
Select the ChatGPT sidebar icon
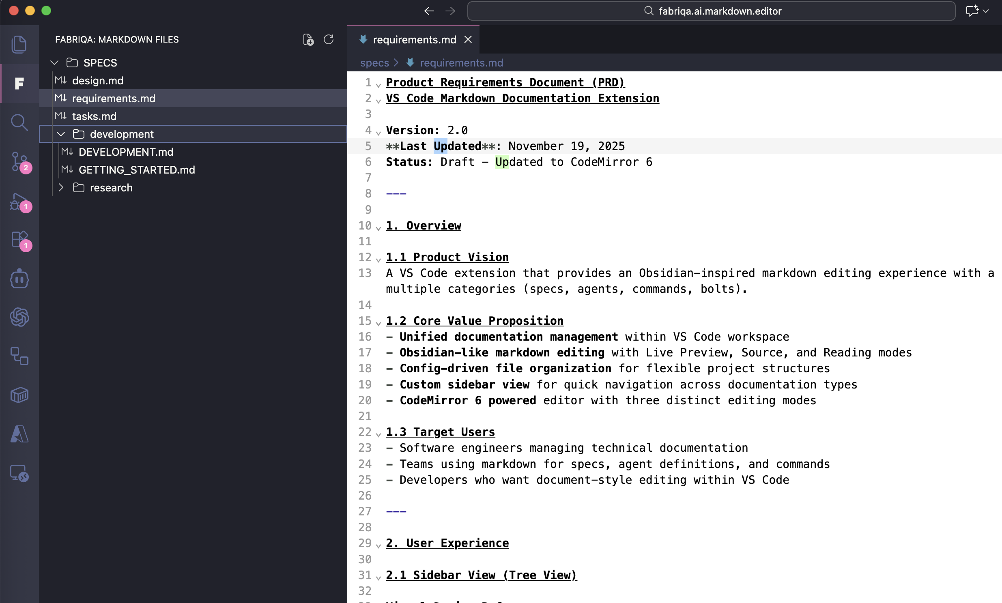click(x=19, y=317)
